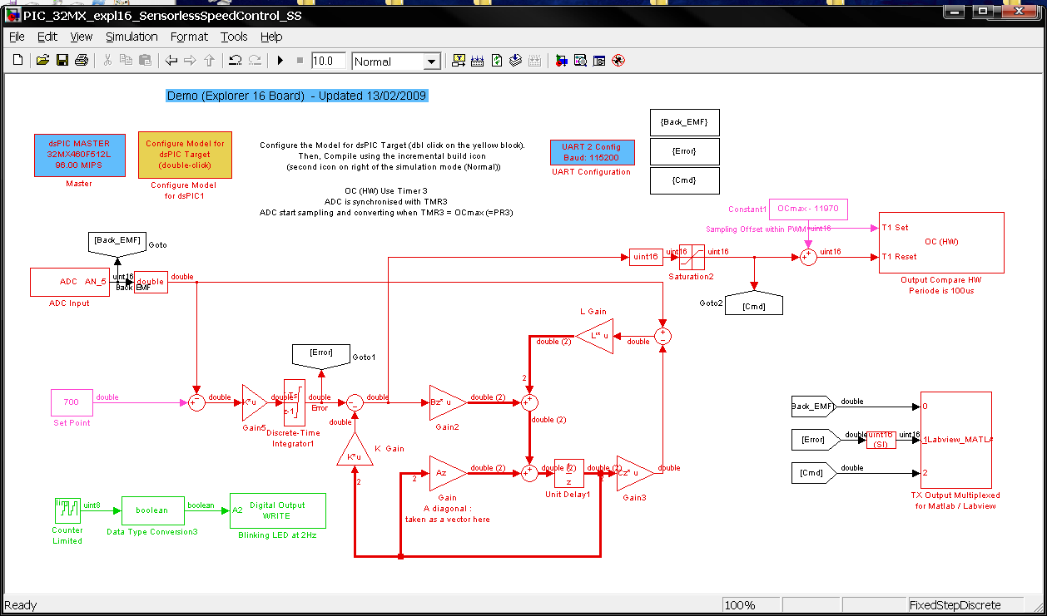Open the Model Explorer icon
This screenshot has width=1047, height=616.
point(580,61)
